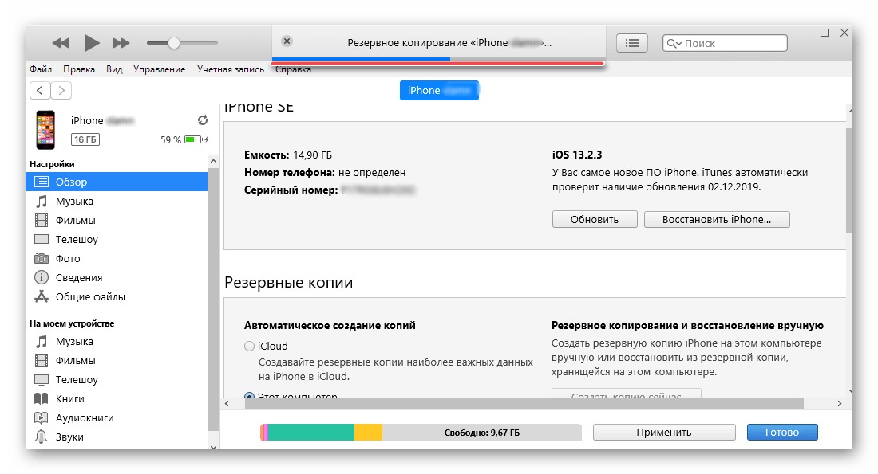Select Этот компьютер radio button
Image resolution: width=878 pixels, height=474 pixels.
249,395
